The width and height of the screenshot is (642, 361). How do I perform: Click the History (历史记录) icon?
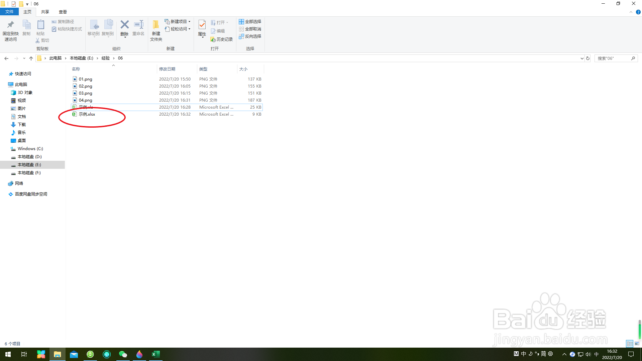[x=222, y=39]
